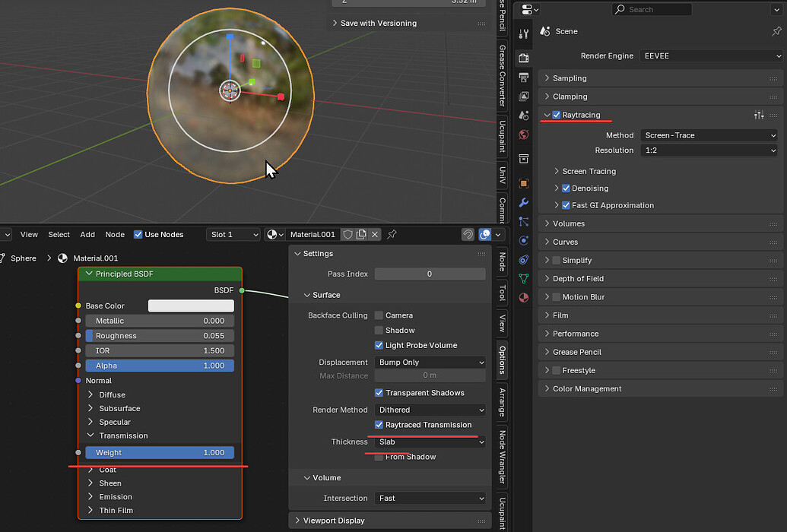
Task: Open the Render Engine EEVEE dropdown
Action: pyautogui.click(x=711, y=55)
